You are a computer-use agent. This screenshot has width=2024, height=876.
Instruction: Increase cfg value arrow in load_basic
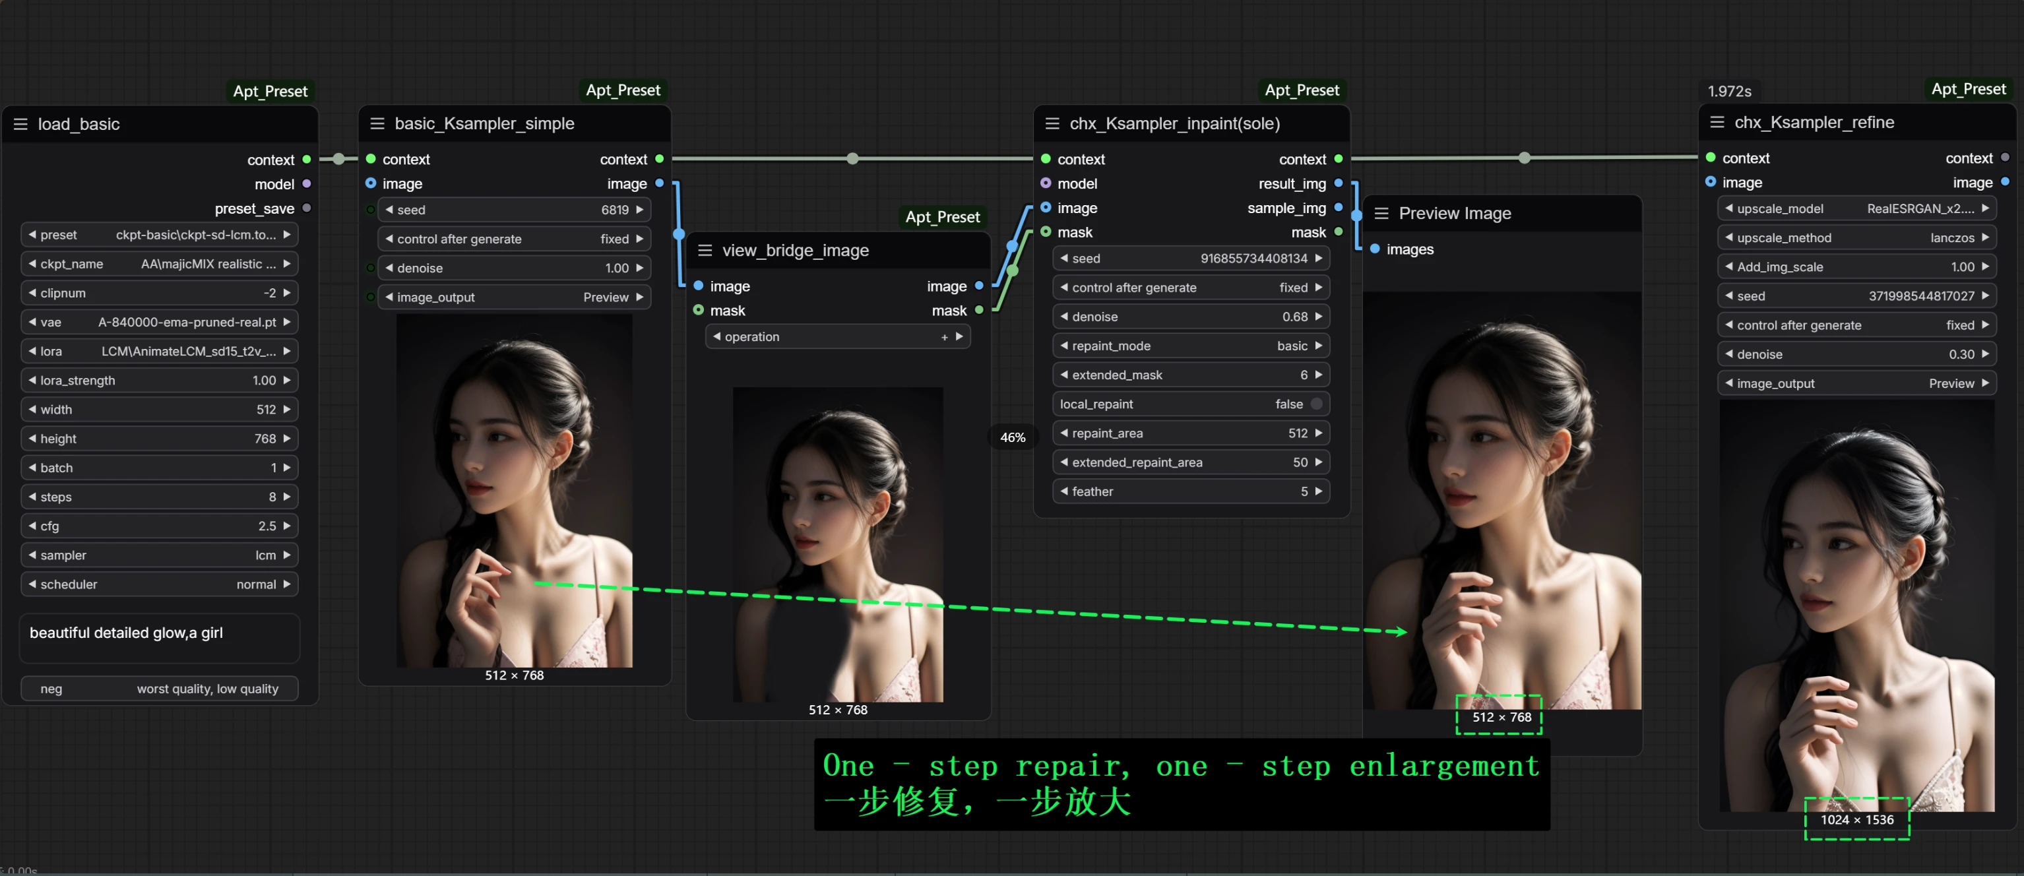coord(287,526)
